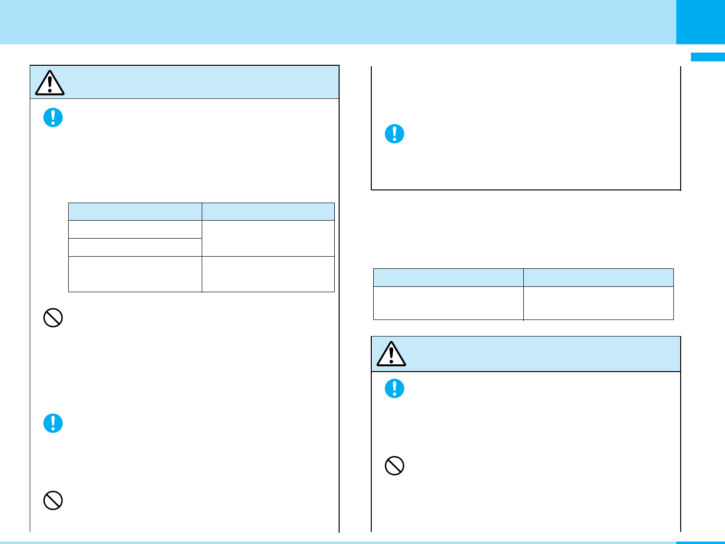
Task: Click the blue exclamation icon below the right warning header
Action: pos(395,388)
